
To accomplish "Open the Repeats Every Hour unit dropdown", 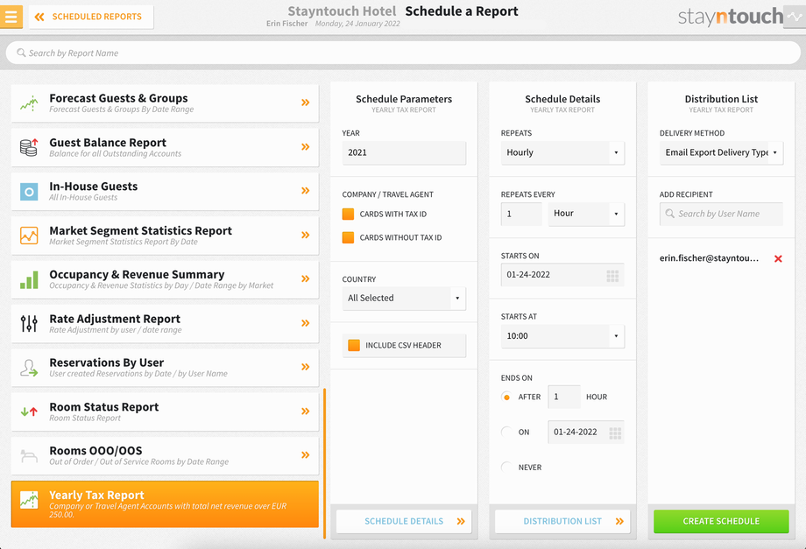I will [x=586, y=214].
